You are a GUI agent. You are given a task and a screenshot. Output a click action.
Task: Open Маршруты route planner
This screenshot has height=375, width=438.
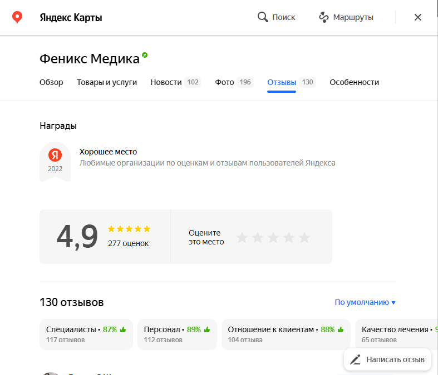[x=346, y=17]
